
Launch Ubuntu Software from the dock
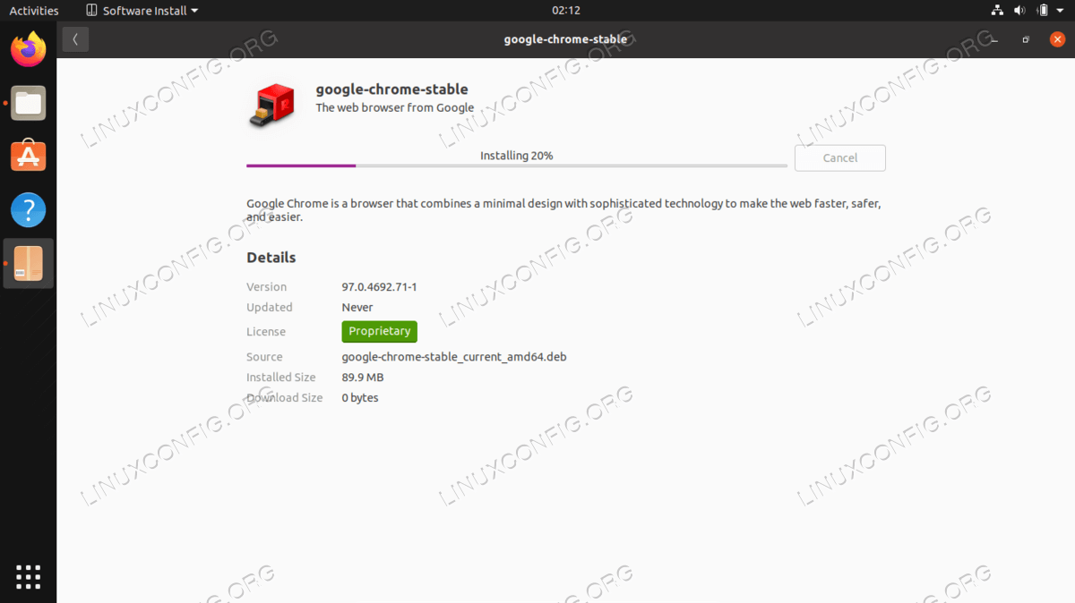click(x=28, y=156)
